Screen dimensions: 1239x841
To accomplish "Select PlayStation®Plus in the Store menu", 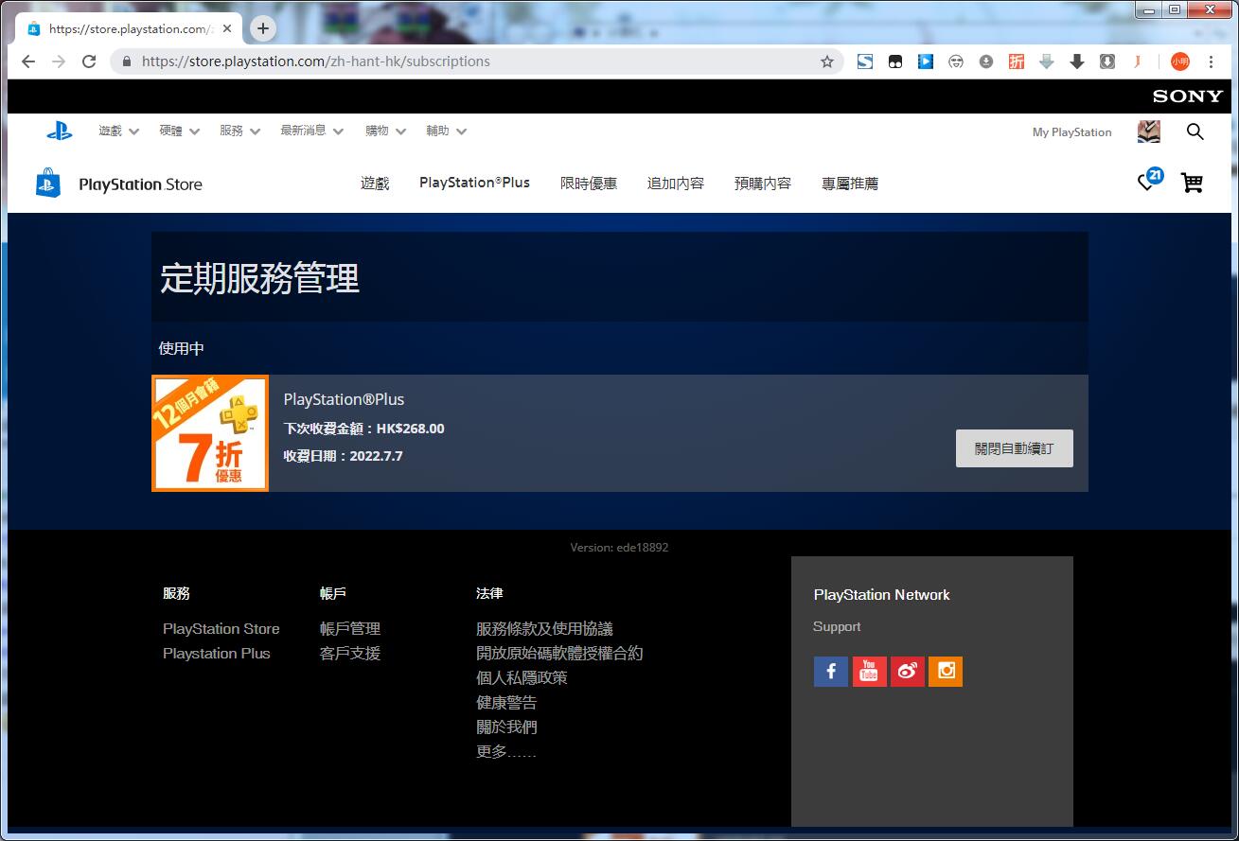I will [x=474, y=183].
